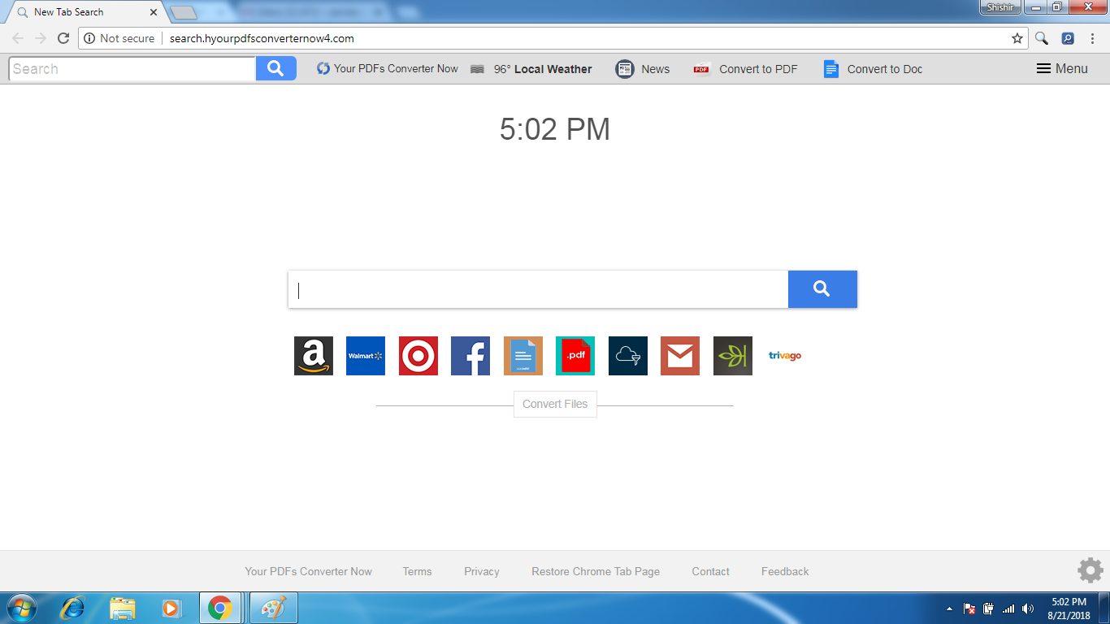
Task: Expand hidden icons in the system tray
Action: pos(949,608)
